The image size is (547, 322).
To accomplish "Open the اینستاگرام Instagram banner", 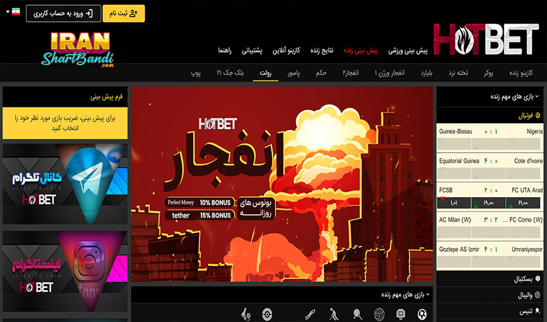I will (65, 271).
